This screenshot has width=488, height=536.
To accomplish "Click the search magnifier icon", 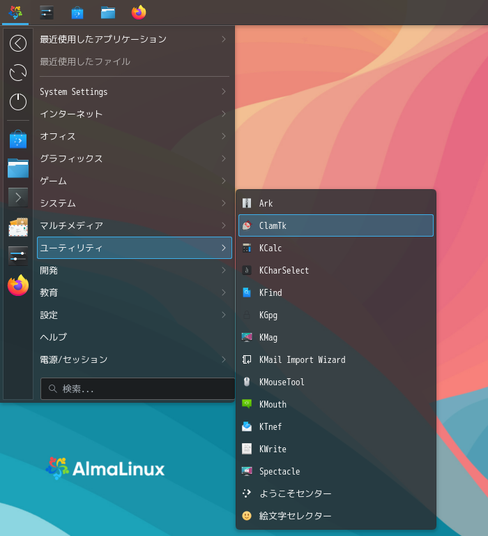I will [x=52, y=389].
